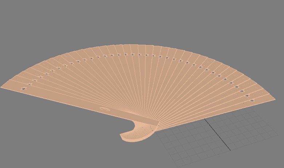
Task: Pick the leftmost star cutout on the fan
Action: [24, 88]
